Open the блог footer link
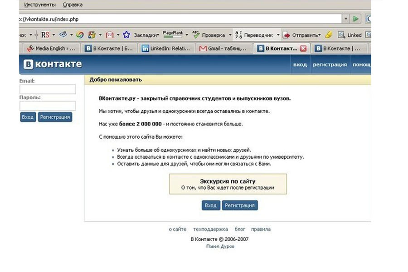This screenshot has height=272, width=408. click(x=240, y=229)
